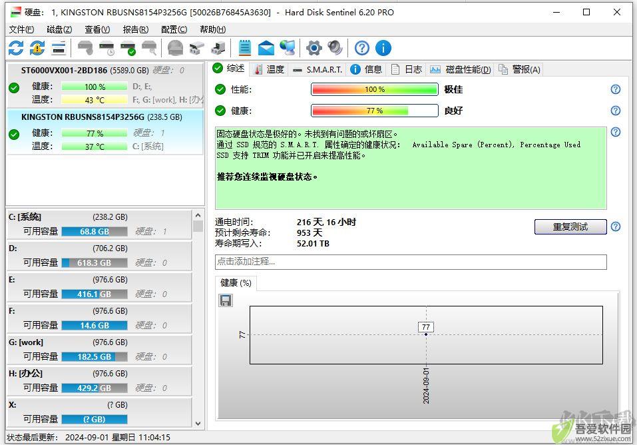Click the first grey hard disk test icon
This screenshot has height=445, width=637.
coord(85,48)
